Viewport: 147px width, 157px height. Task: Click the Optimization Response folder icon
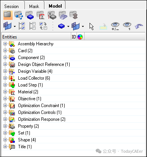coord(12,119)
